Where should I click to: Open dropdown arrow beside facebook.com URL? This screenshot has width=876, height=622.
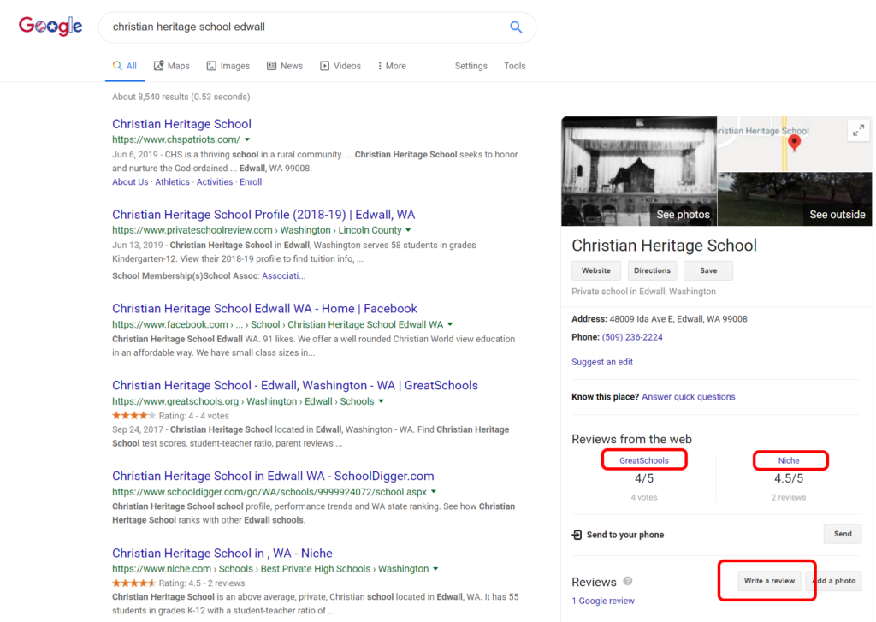(x=450, y=325)
